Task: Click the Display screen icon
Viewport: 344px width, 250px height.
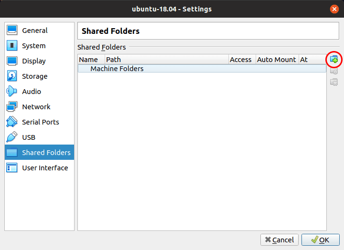Action: point(12,61)
